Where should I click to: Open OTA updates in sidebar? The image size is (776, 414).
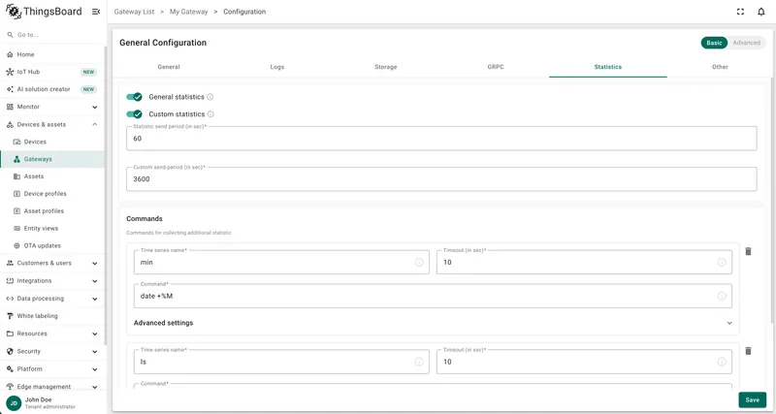click(52, 245)
